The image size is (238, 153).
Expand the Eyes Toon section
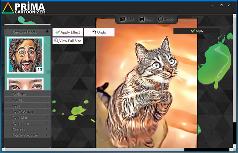pyautogui.click(x=28, y=124)
